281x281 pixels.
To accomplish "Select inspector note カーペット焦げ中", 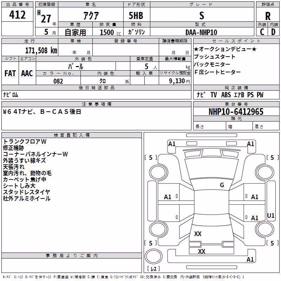I will point(25,179).
